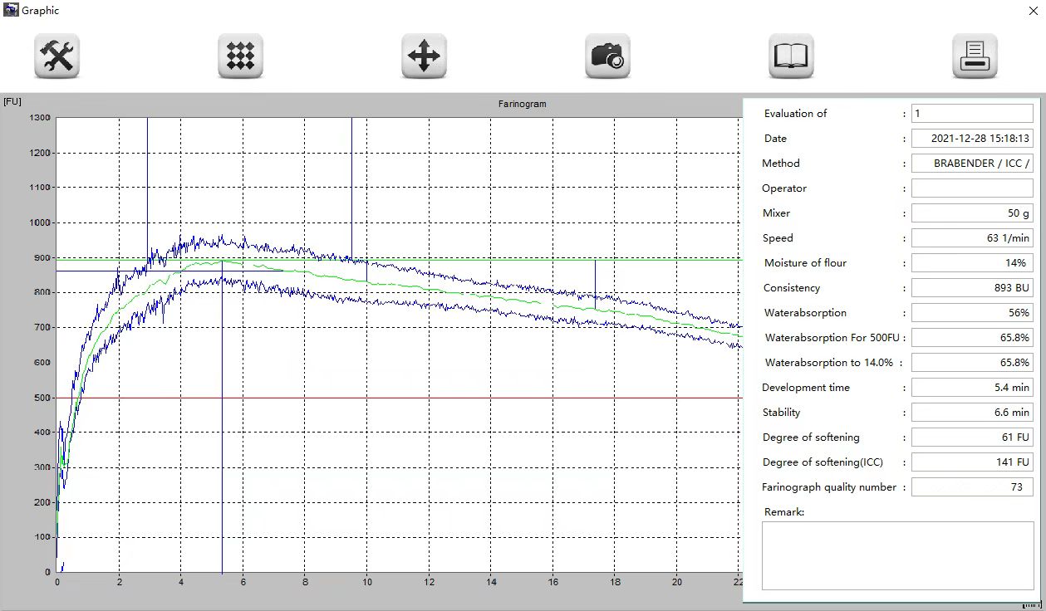Viewport: 1046px width, 611px height.
Task: Click the Moisture of flour label
Action: click(x=805, y=263)
